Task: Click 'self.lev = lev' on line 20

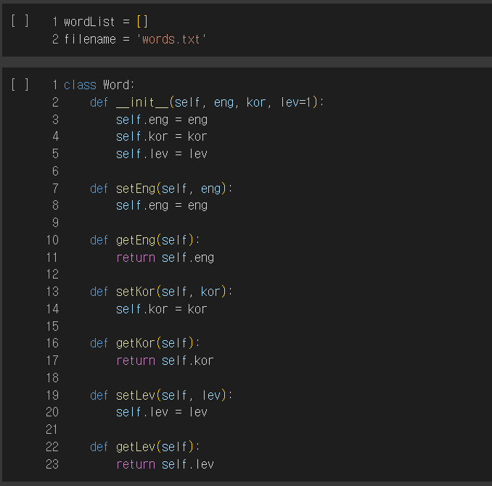Action: click(162, 412)
